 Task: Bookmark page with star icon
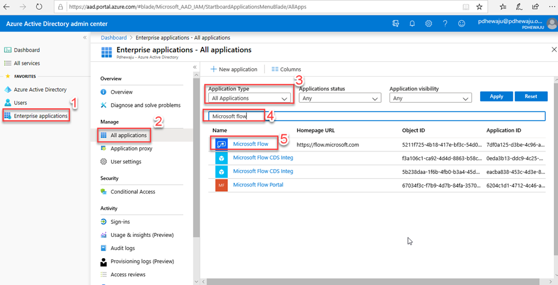480,7
